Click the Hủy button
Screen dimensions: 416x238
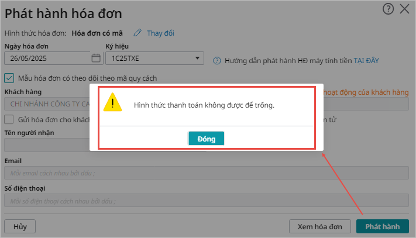pos(20,227)
